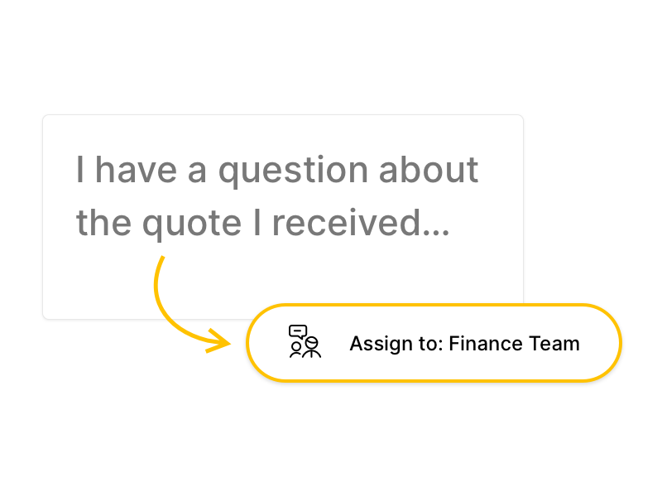
Task: Click the yellow arrowhead pointing to the pill
Action: (222, 340)
